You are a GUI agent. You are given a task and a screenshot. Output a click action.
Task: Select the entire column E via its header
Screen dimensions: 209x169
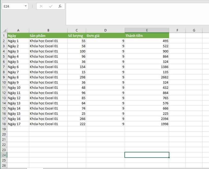tap(147, 30)
